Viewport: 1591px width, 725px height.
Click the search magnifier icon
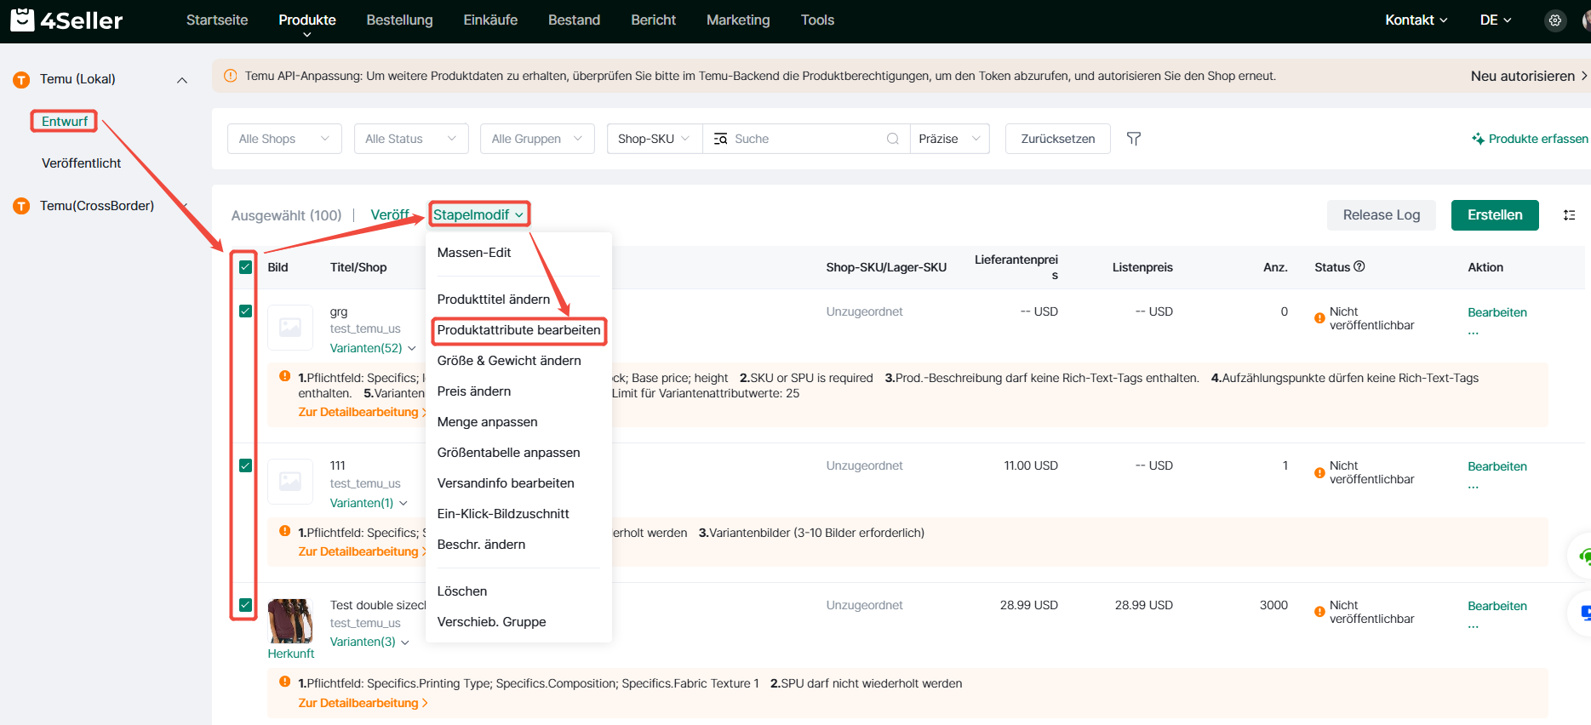(893, 139)
